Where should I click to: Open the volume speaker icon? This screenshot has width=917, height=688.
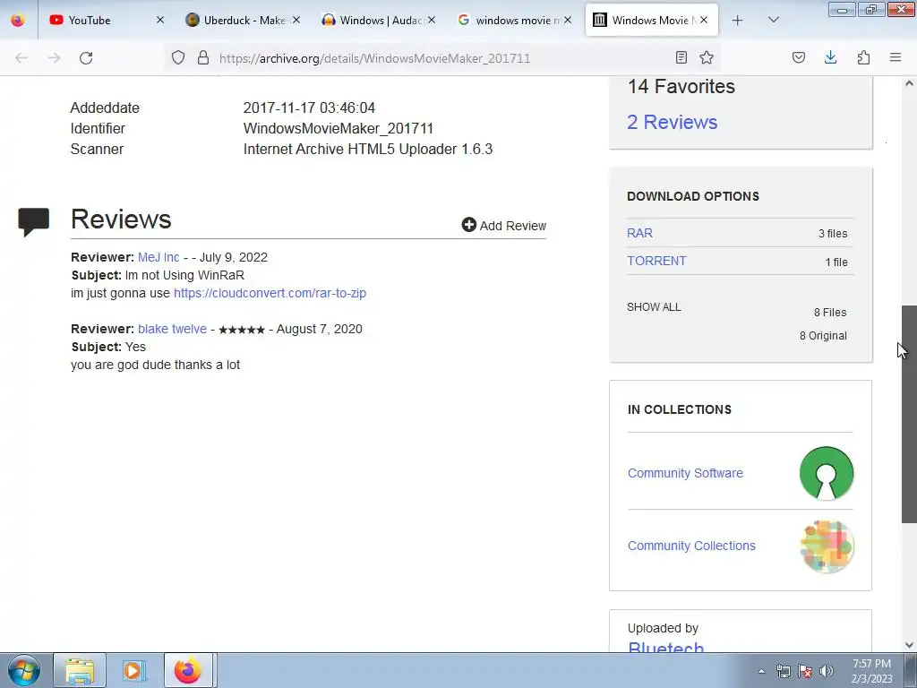(x=826, y=671)
